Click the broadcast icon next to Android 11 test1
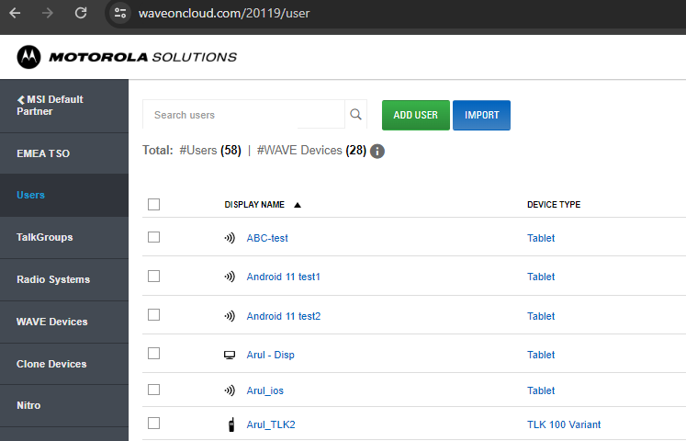Image resolution: width=686 pixels, height=441 pixels. pyautogui.click(x=230, y=277)
